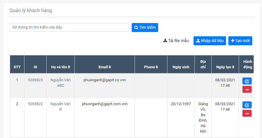The image size is (262, 138).
Task: Sort customers by Email column
Action: click(104, 67)
